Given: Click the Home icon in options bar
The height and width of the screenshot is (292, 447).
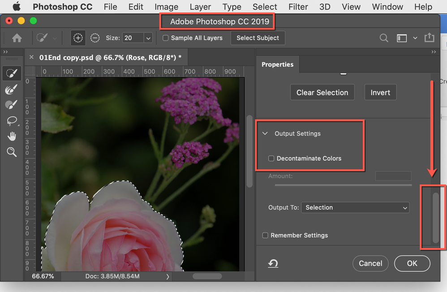Looking at the screenshot, I should 17,38.
